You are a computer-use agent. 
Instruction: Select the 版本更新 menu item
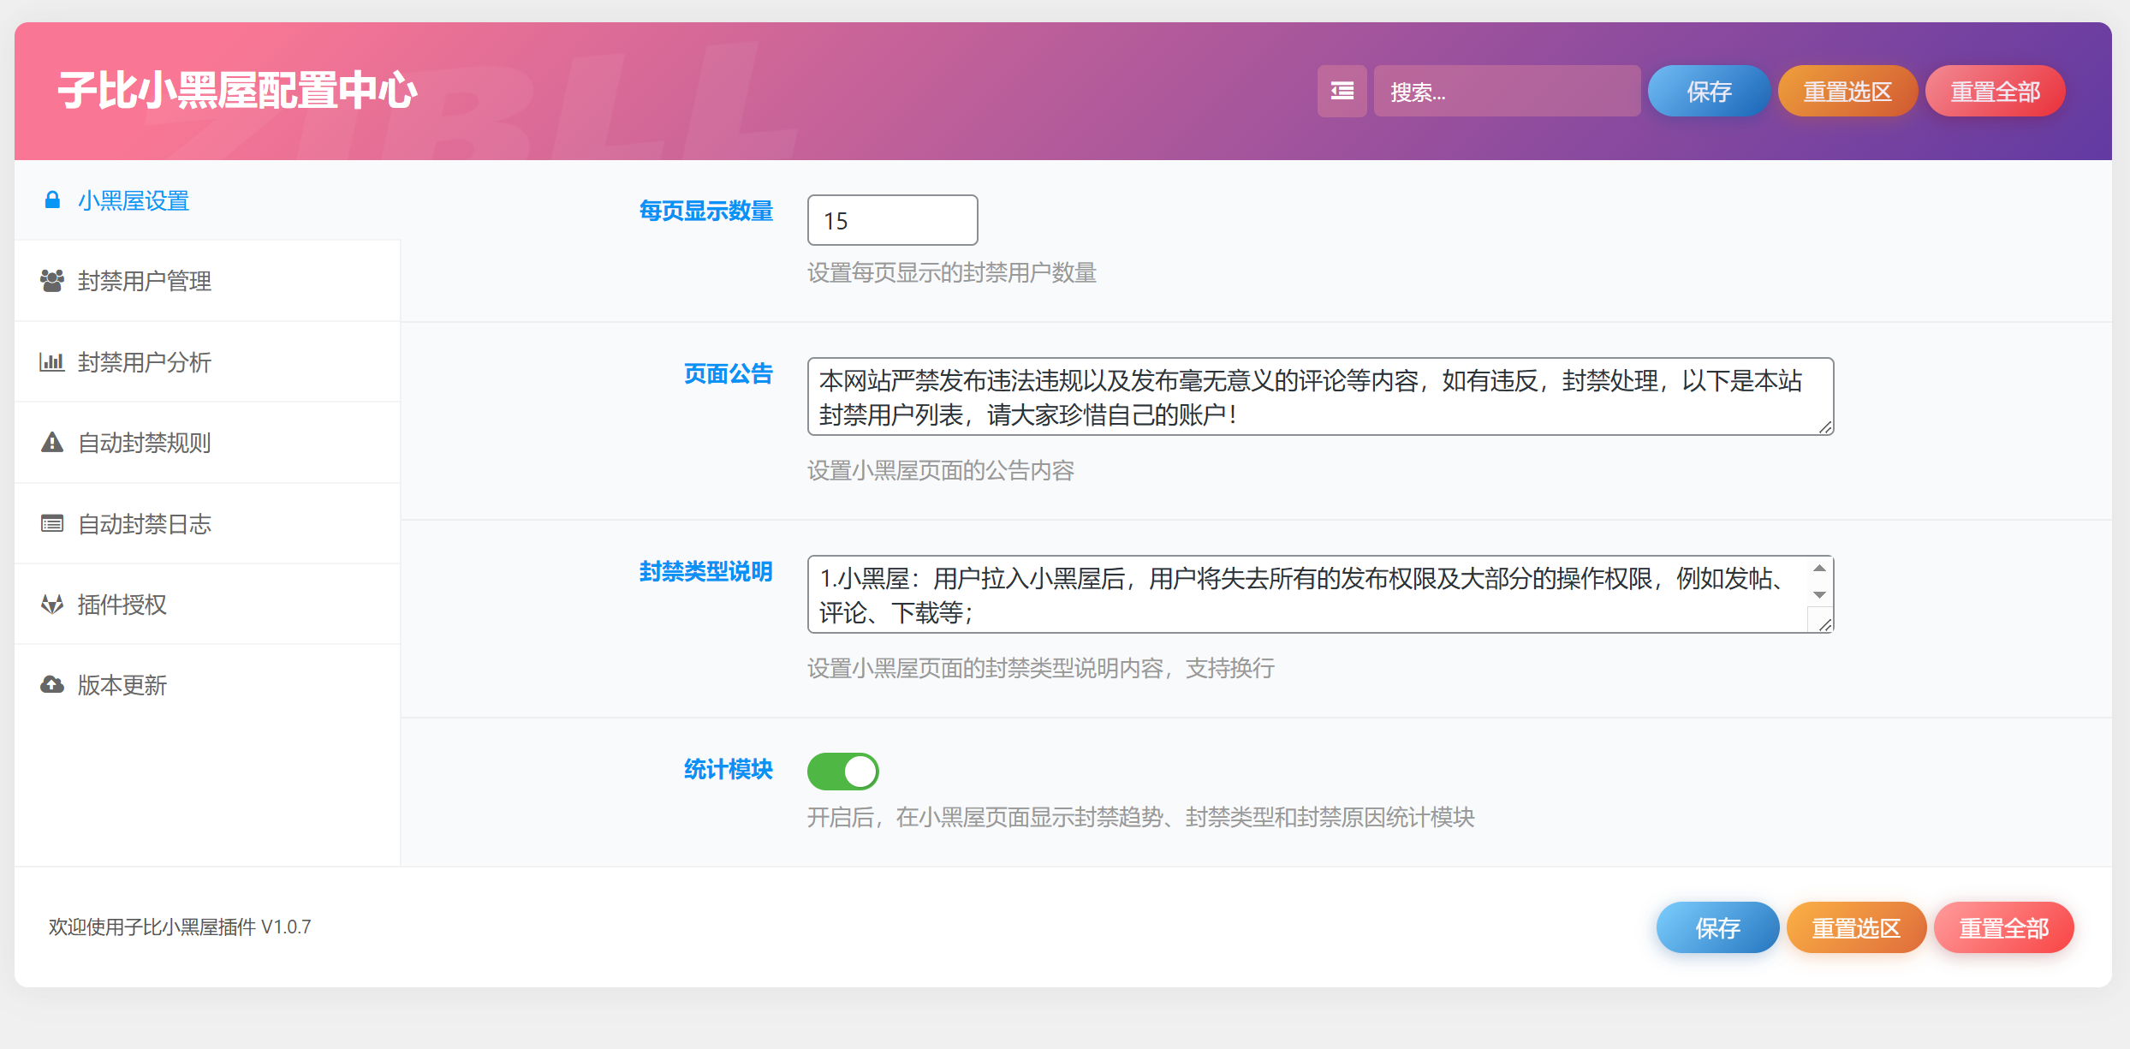(x=207, y=685)
